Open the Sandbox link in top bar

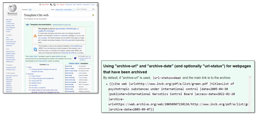tap(62, 5)
